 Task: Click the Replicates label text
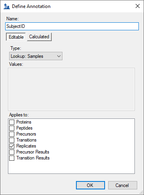pos(26,146)
